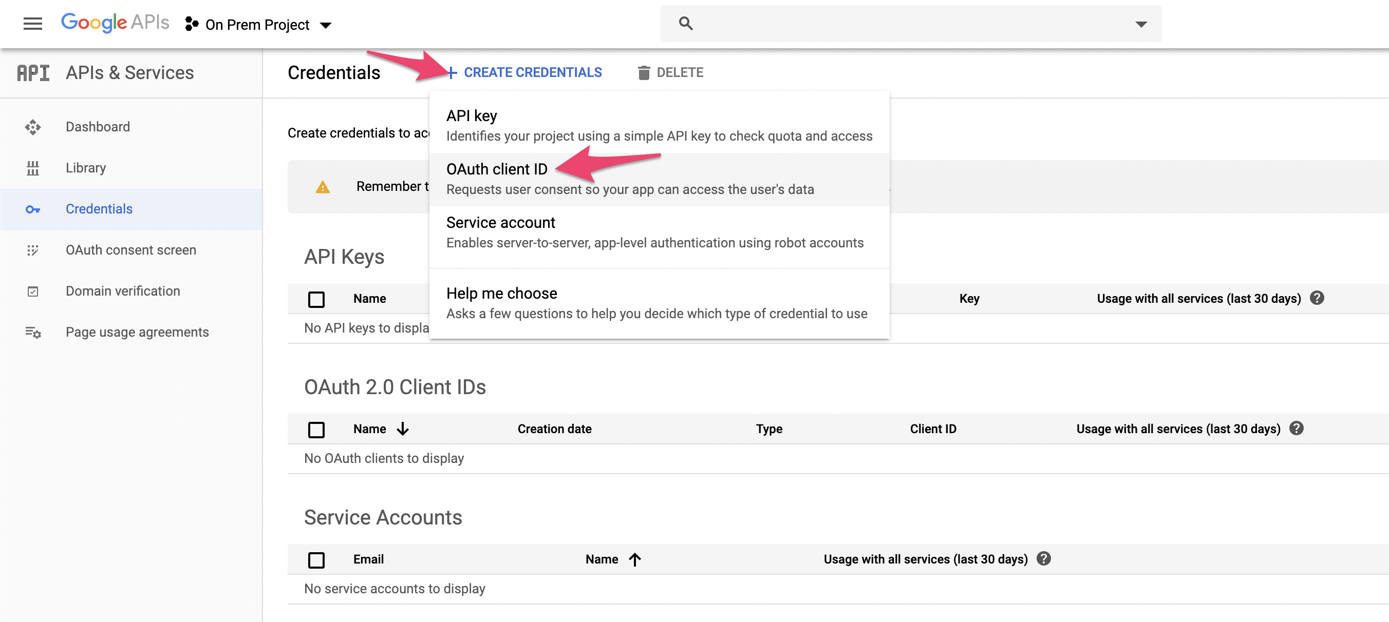
Task: Click the Google APIs logo
Action: coord(115,23)
